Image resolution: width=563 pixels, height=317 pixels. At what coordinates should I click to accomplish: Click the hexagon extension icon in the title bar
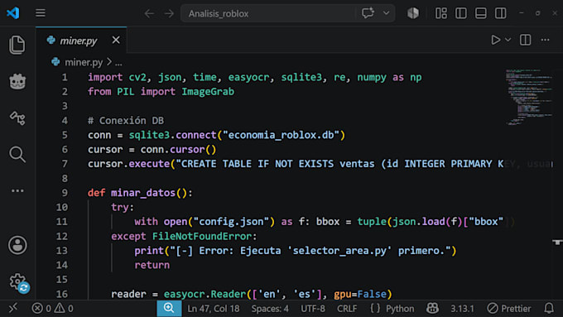coord(413,13)
